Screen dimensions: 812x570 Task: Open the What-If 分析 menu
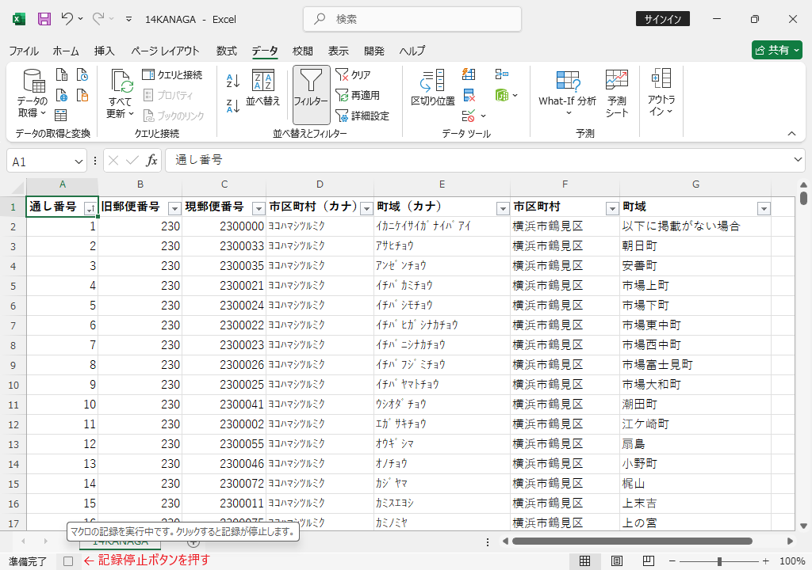568,93
